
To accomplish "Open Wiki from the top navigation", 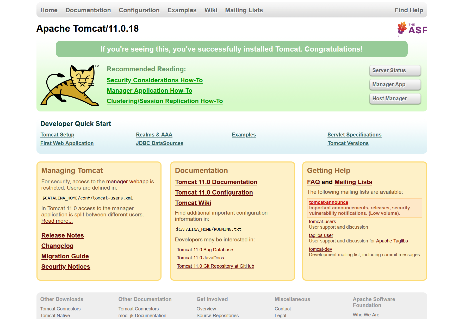I will [x=211, y=10].
